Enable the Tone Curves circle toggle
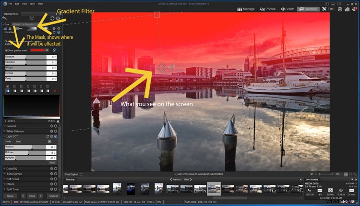Image resolution: width=360 pixels, height=206 pixels. point(56,174)
